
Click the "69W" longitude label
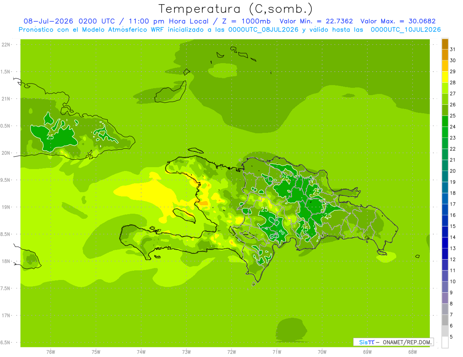coord(367,352)
